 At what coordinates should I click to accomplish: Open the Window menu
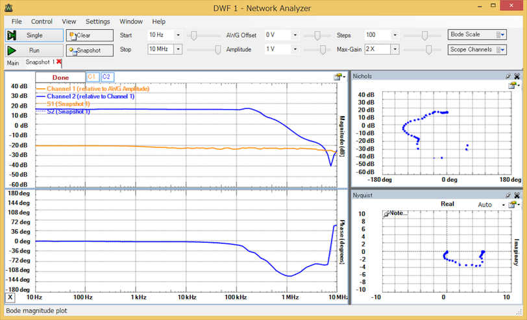131,21
